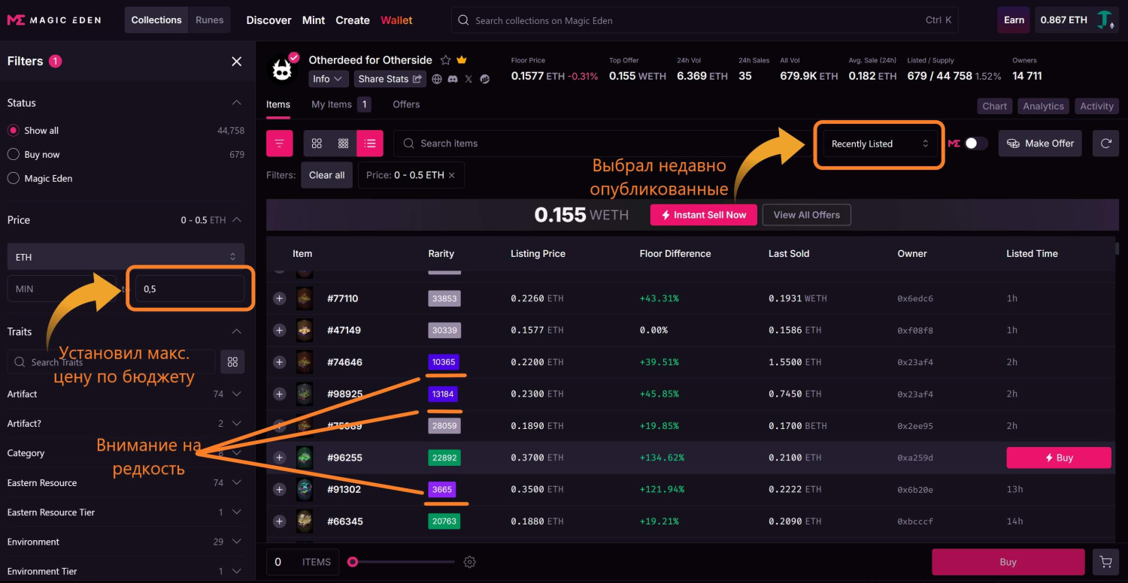The height and width of the screenshot is (583, 1128).
Task: Select the Magic Eden status option
Action: click(13, 178)
